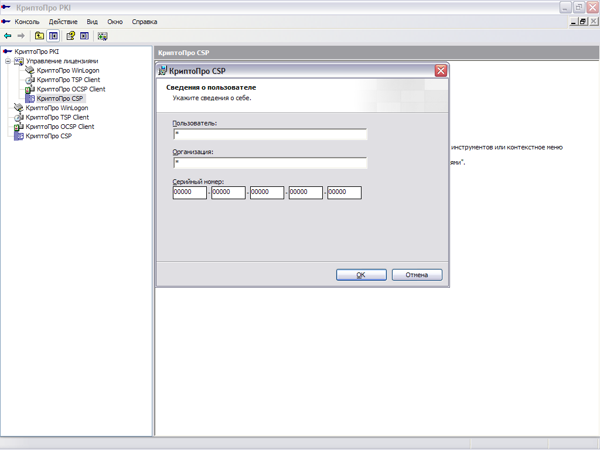Click the Help toolbar icon
The image size is (600, 450).
pos(71,36)
